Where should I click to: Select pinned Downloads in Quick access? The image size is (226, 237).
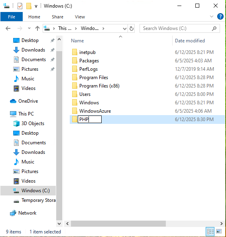click(33, 50)
